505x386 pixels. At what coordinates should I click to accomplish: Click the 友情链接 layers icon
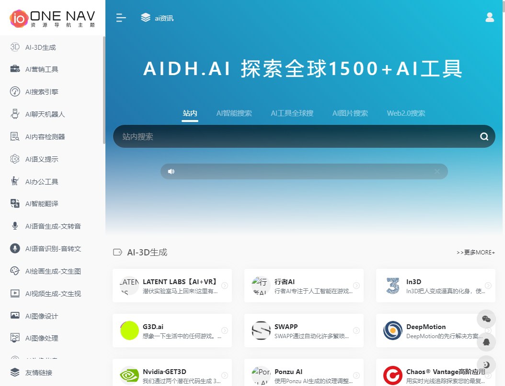(x=15, y=372)
